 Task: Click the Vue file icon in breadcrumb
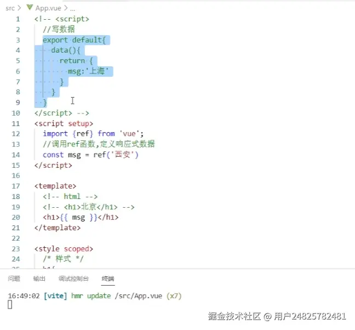30,8
